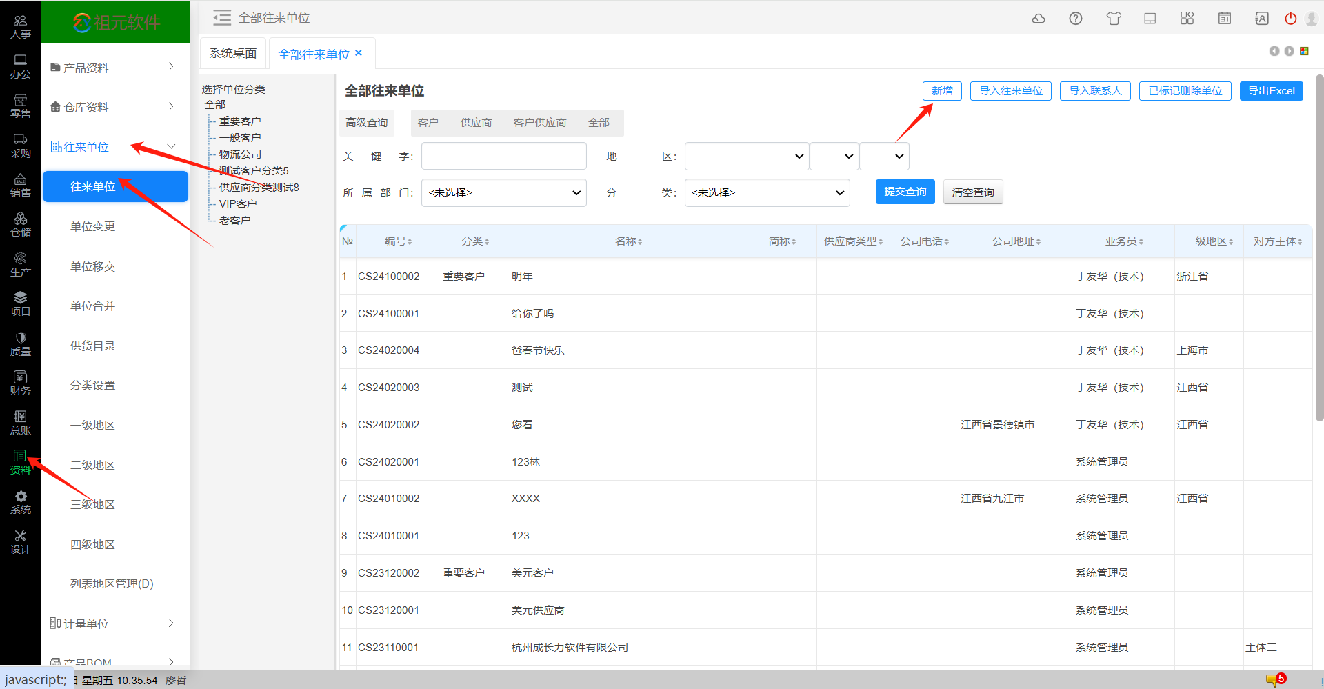Screen dimensions: 1324x689
Task: Open the message notification icon with badge 5
Action: (x=1275, y=680)
